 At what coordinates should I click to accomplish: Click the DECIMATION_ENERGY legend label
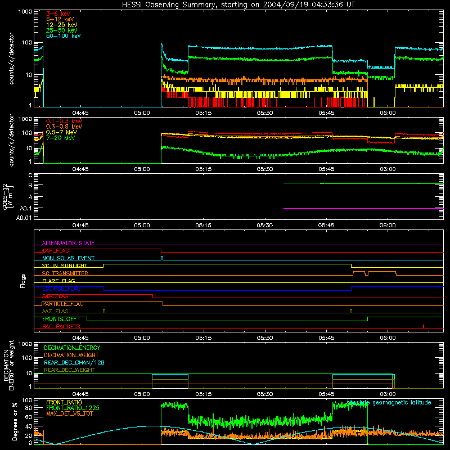[72, 348]
